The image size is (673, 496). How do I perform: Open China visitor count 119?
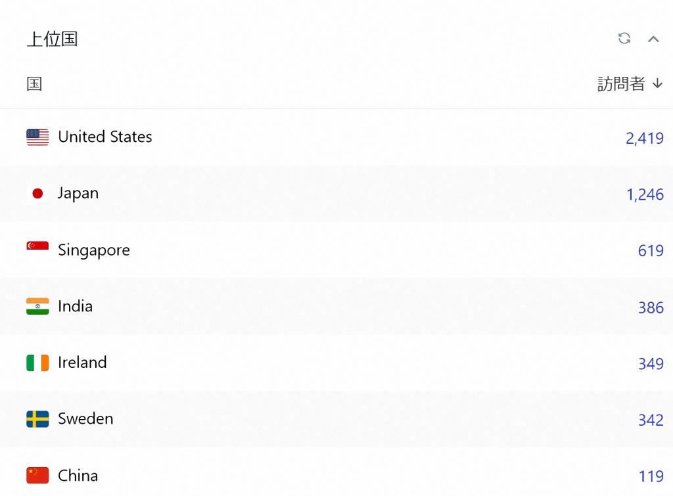(x=651, y=476)
